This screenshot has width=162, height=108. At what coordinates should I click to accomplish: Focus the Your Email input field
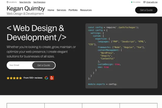20,65
